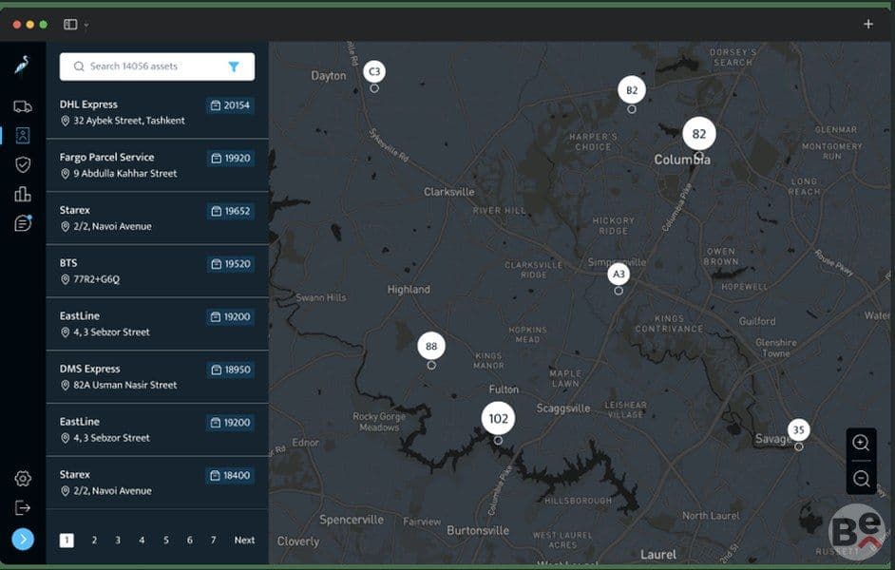Open the sidebar layout dropdown arrow
Image resolution: width=895 pixels, height=570 pixels.
[x=86, y=25]
